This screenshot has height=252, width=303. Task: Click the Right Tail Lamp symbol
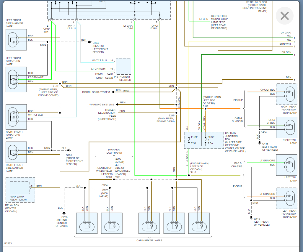click(286, 127)
